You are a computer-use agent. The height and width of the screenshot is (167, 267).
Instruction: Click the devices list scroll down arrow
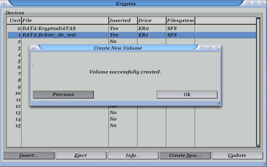(258, 146)
